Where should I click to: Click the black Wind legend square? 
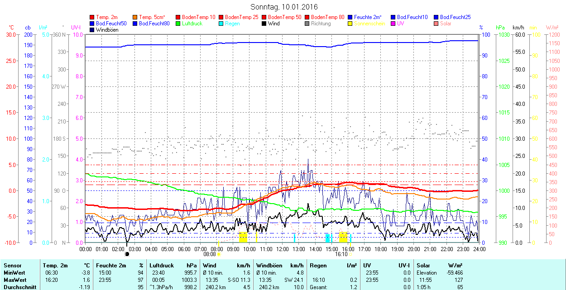click(264, 24)
